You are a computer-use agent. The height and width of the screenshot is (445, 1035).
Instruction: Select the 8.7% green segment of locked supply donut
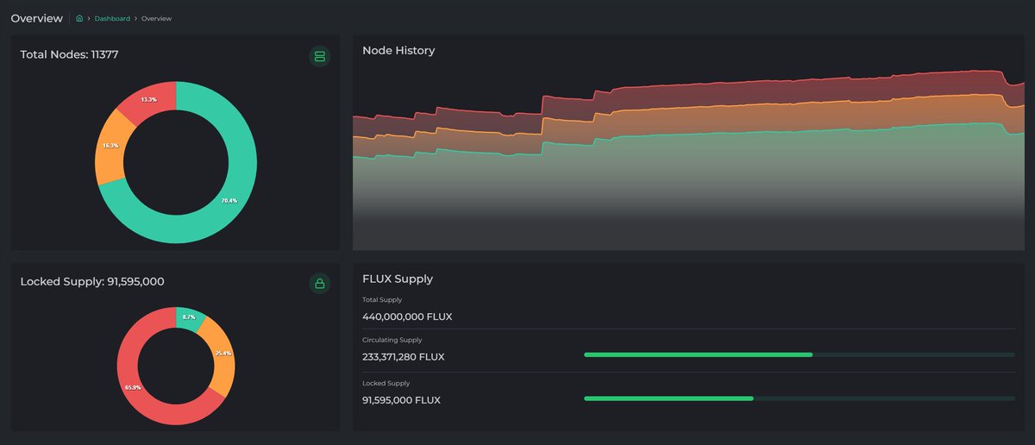pyautogui.click(x=191, y=317)
